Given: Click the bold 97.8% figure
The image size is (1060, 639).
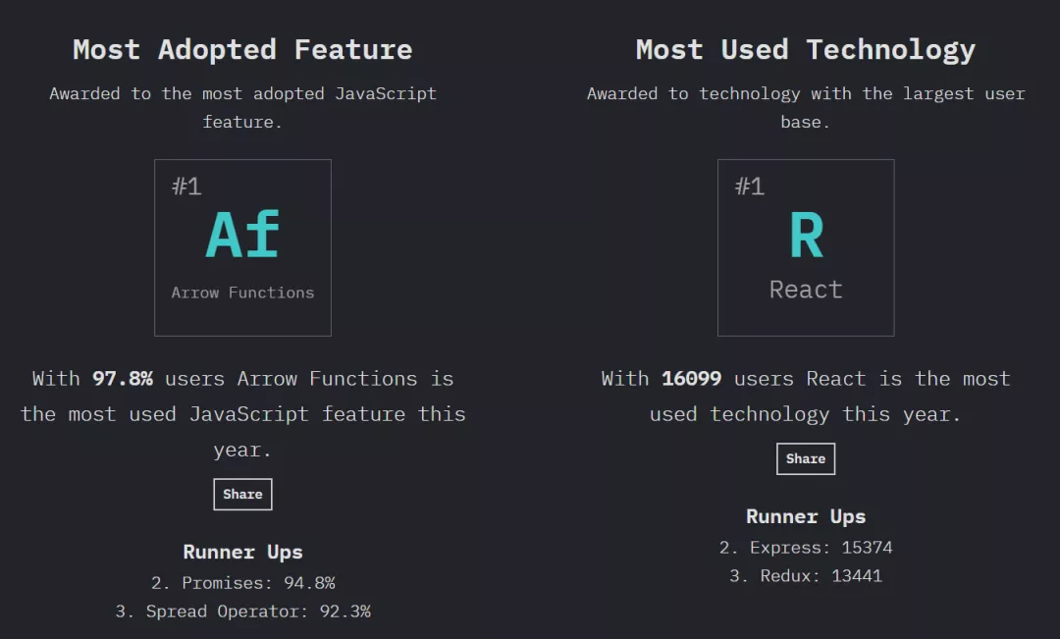Looking at the screenshot, I should click(x=123, y=379).
